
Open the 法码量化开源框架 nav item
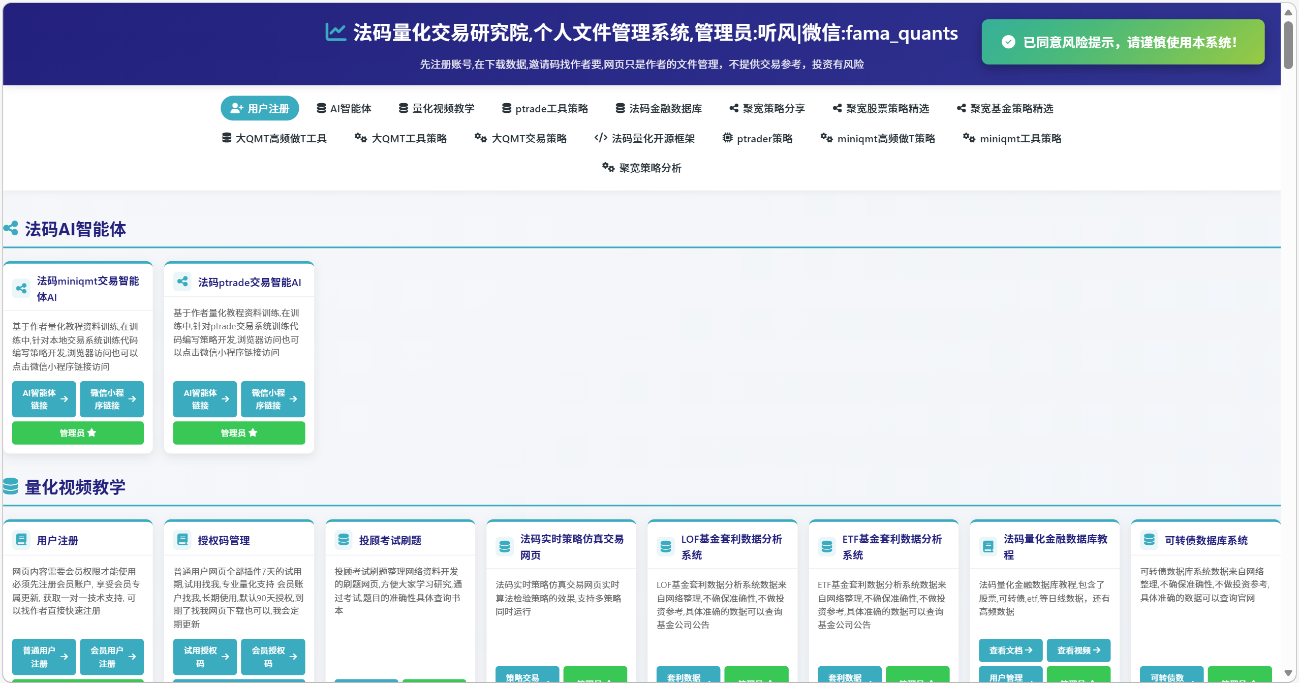coord(644,138)
